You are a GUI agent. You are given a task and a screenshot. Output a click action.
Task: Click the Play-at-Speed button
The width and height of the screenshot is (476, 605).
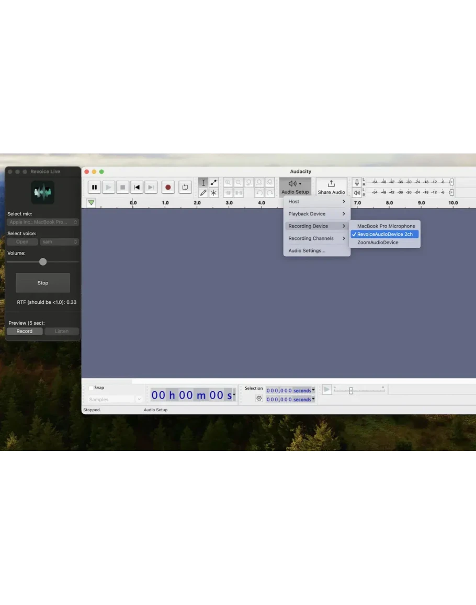(x=327, y=390)
